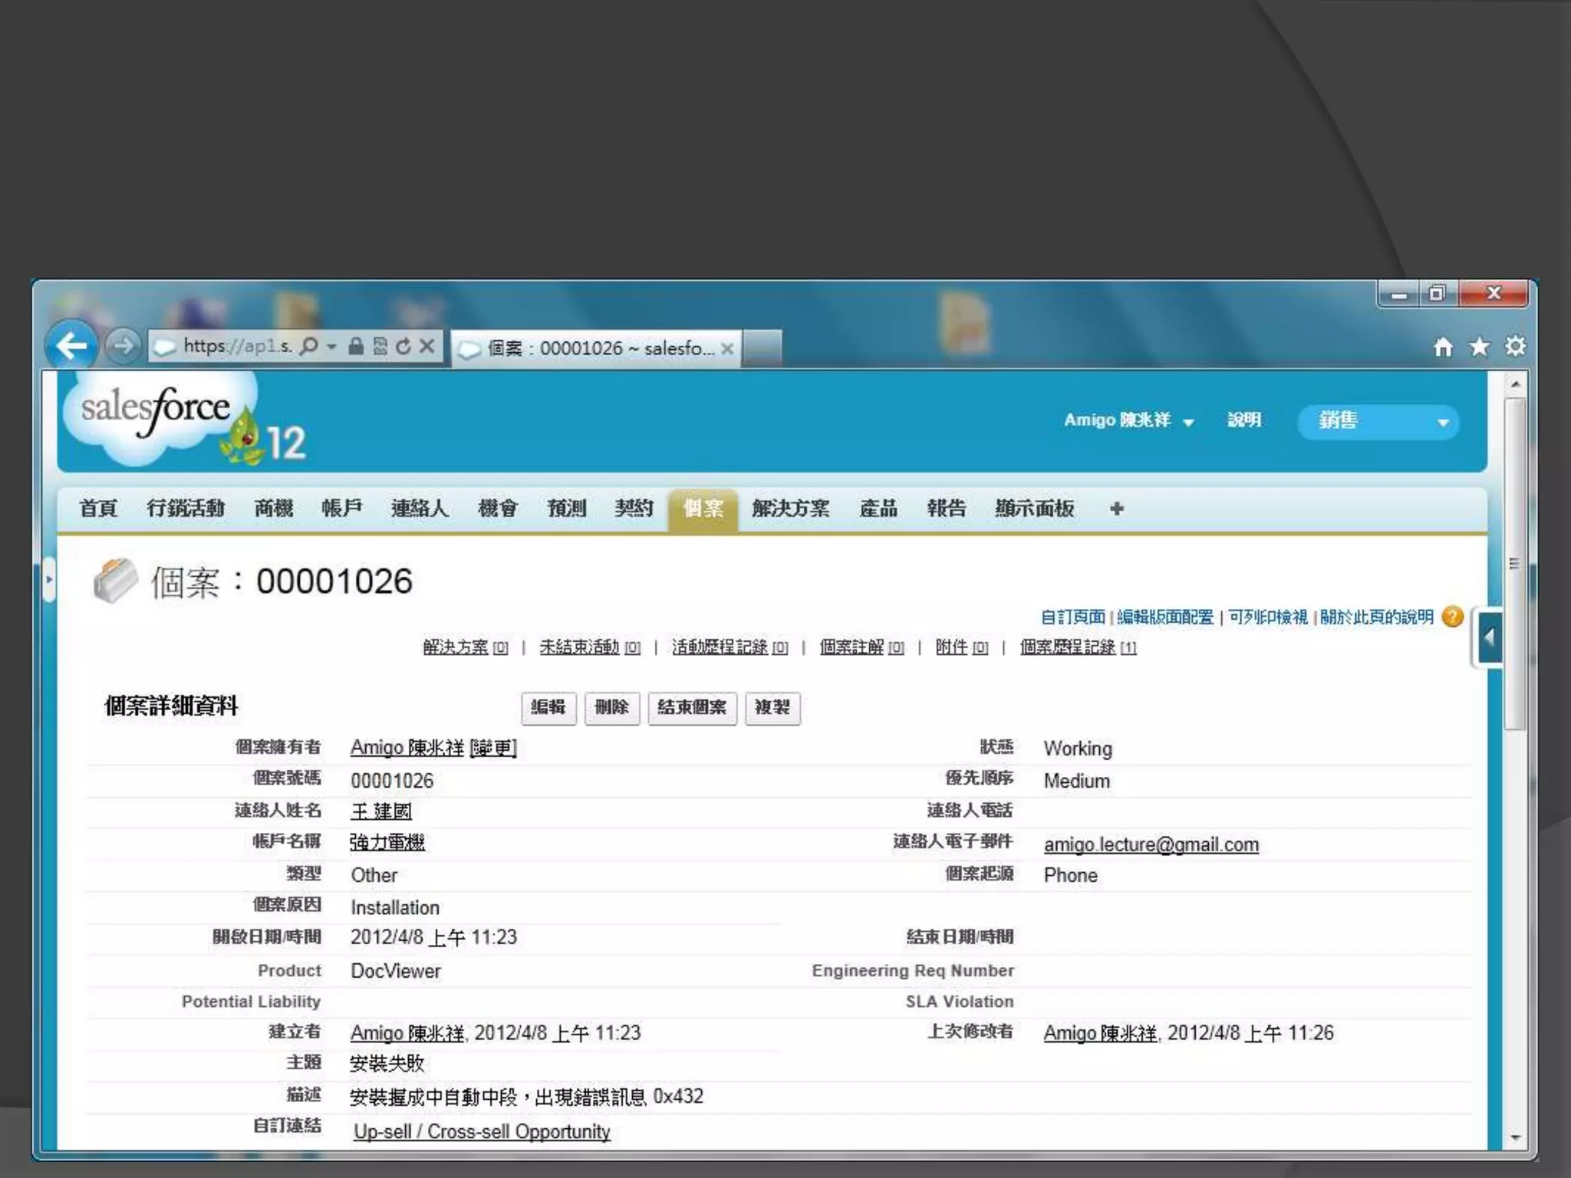Click the Salesforce cloud logo
The height and width of the screenshot is (1178, 1571).
156,413
